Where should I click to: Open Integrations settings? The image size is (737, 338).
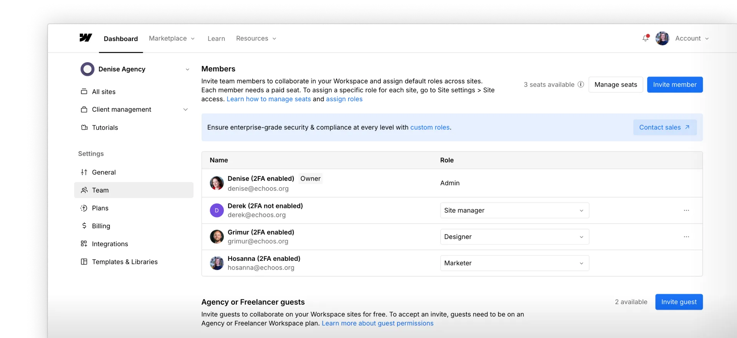click(134, 244)
